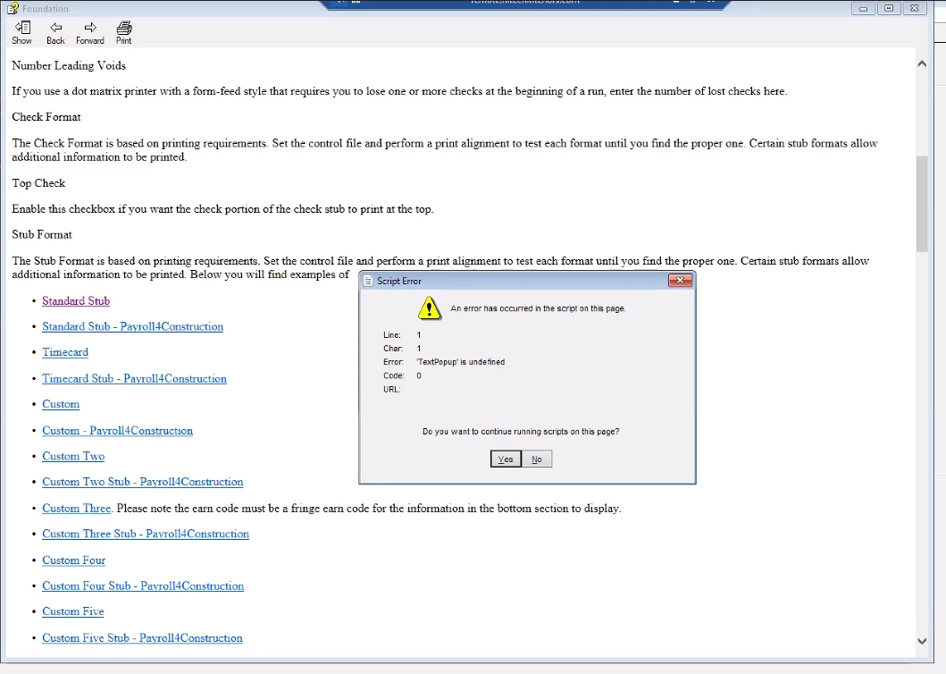Open the Custom Four link
Screen dimensions: 946x674
click(x=73, y=560)
